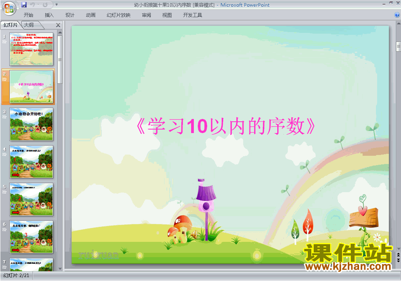The height and width of the screenshot is (281, 401).
Task: Select the highlighted slide 2 thumbnail
Action: (x=31, y=86)
